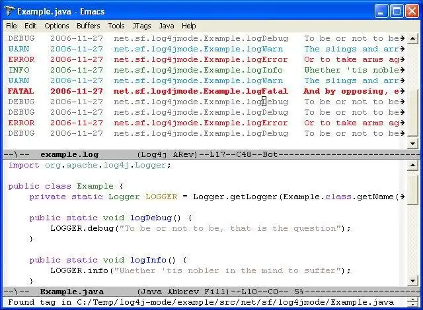
Task: Open the Options menu
Action: point(57,26)
